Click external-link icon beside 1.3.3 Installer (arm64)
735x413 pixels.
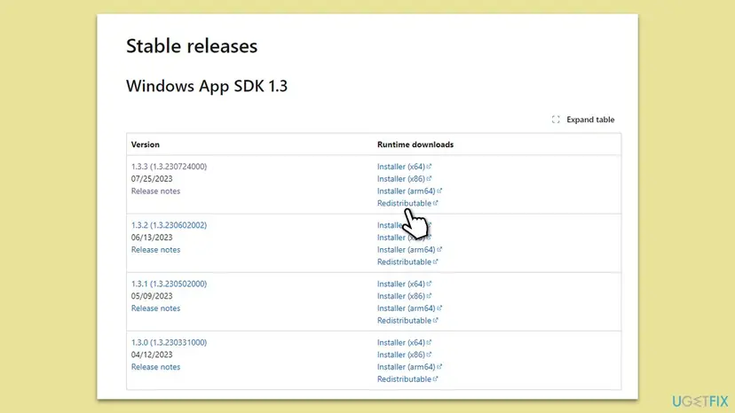439,191
